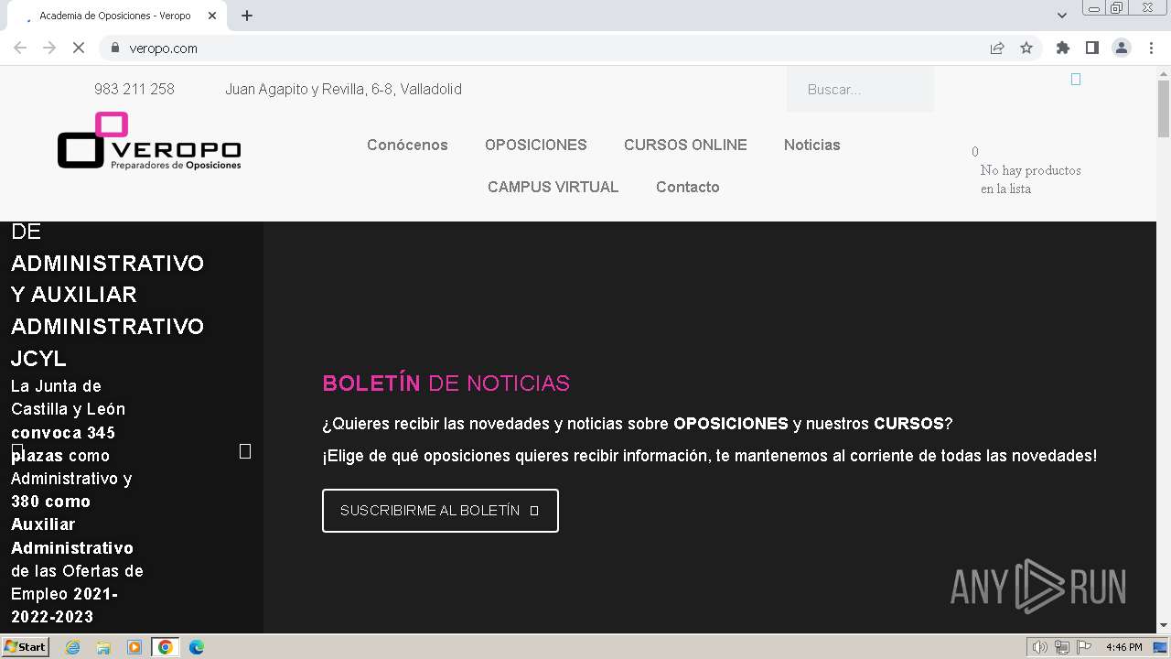
Task: Click the padlock site info icon
Action: [x=114, y=48]
